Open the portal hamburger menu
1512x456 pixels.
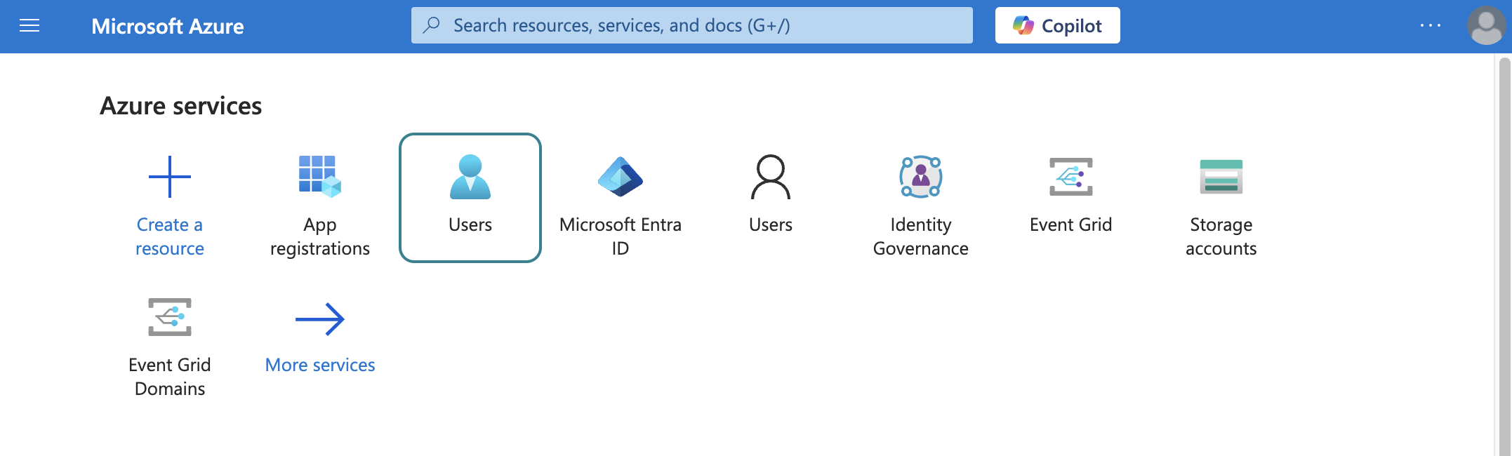pos(29,26)
